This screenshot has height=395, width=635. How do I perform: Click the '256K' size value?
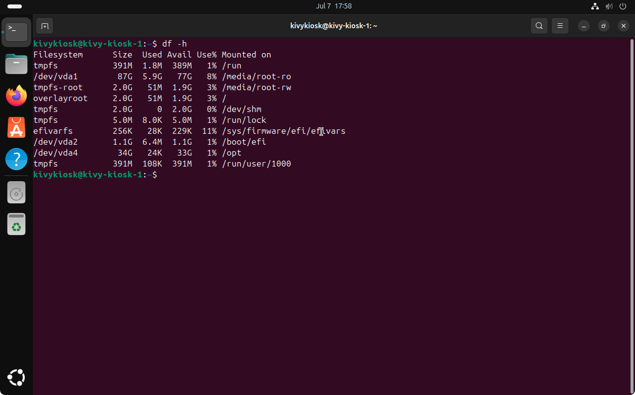123,131
